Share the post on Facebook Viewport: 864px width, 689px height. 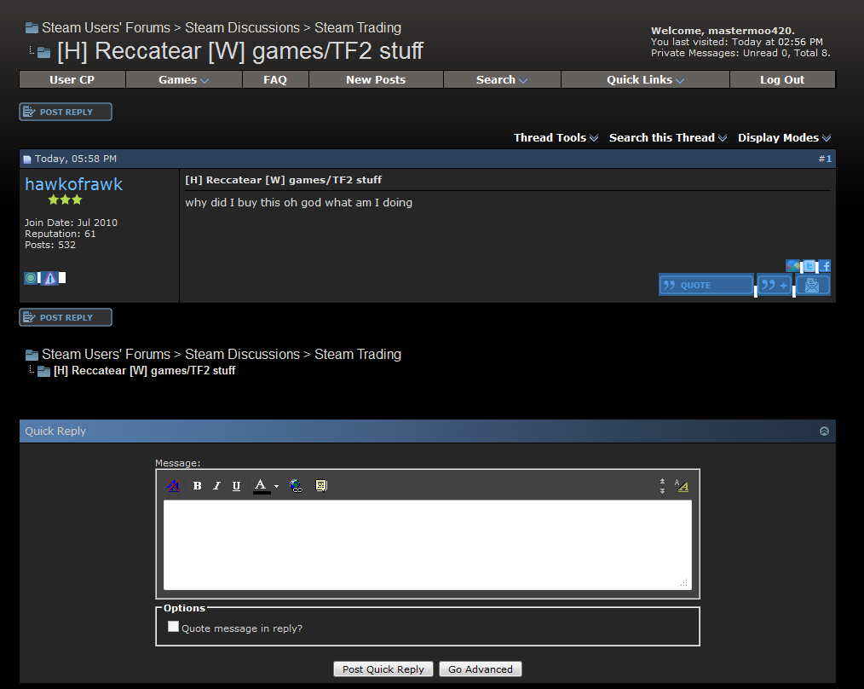click(825, 266)
